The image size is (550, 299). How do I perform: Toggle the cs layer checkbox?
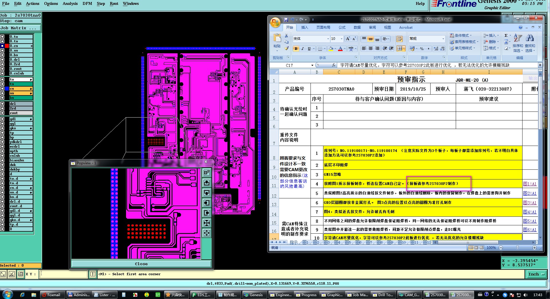pyautogui.click(x=2, y=89)
